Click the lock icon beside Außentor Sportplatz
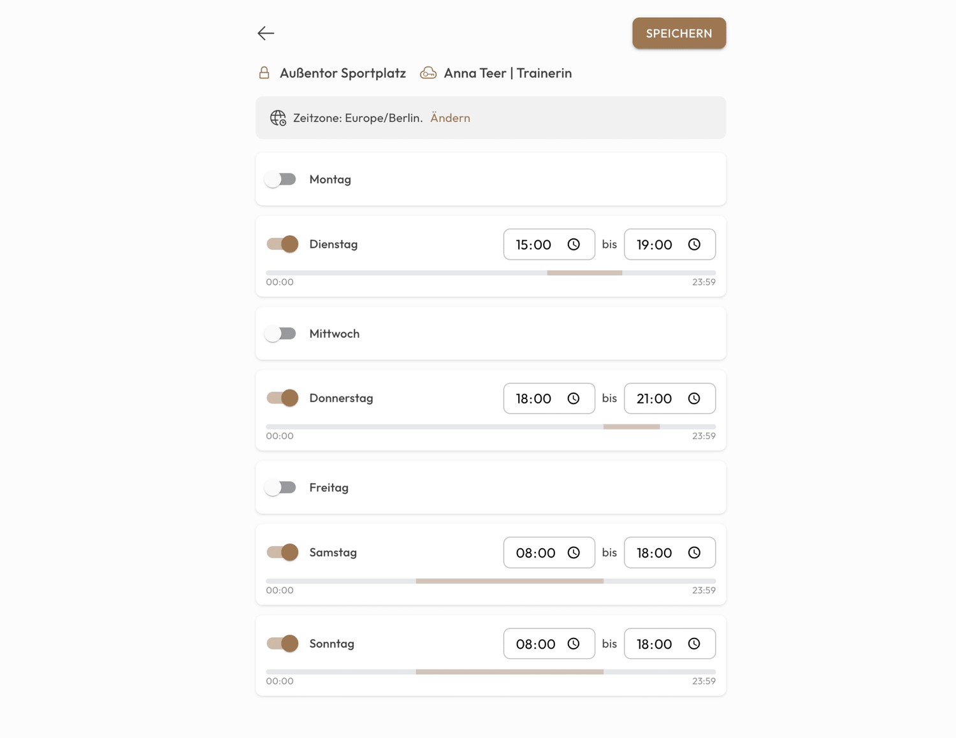This screenshot has width=956, height=738. 264,73
